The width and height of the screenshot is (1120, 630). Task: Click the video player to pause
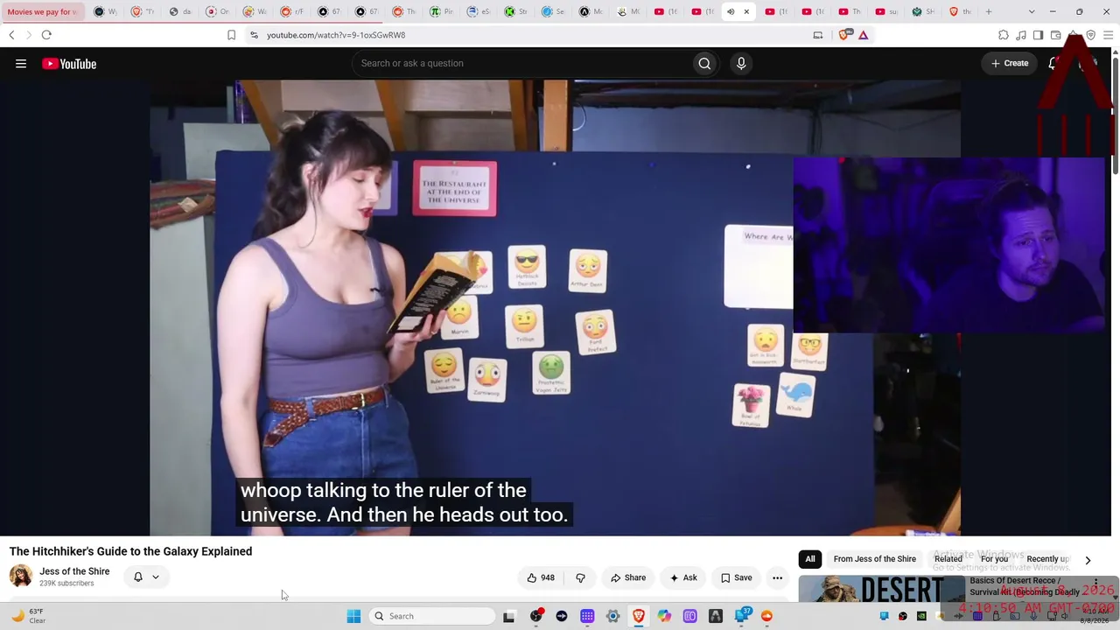(555, 307)
